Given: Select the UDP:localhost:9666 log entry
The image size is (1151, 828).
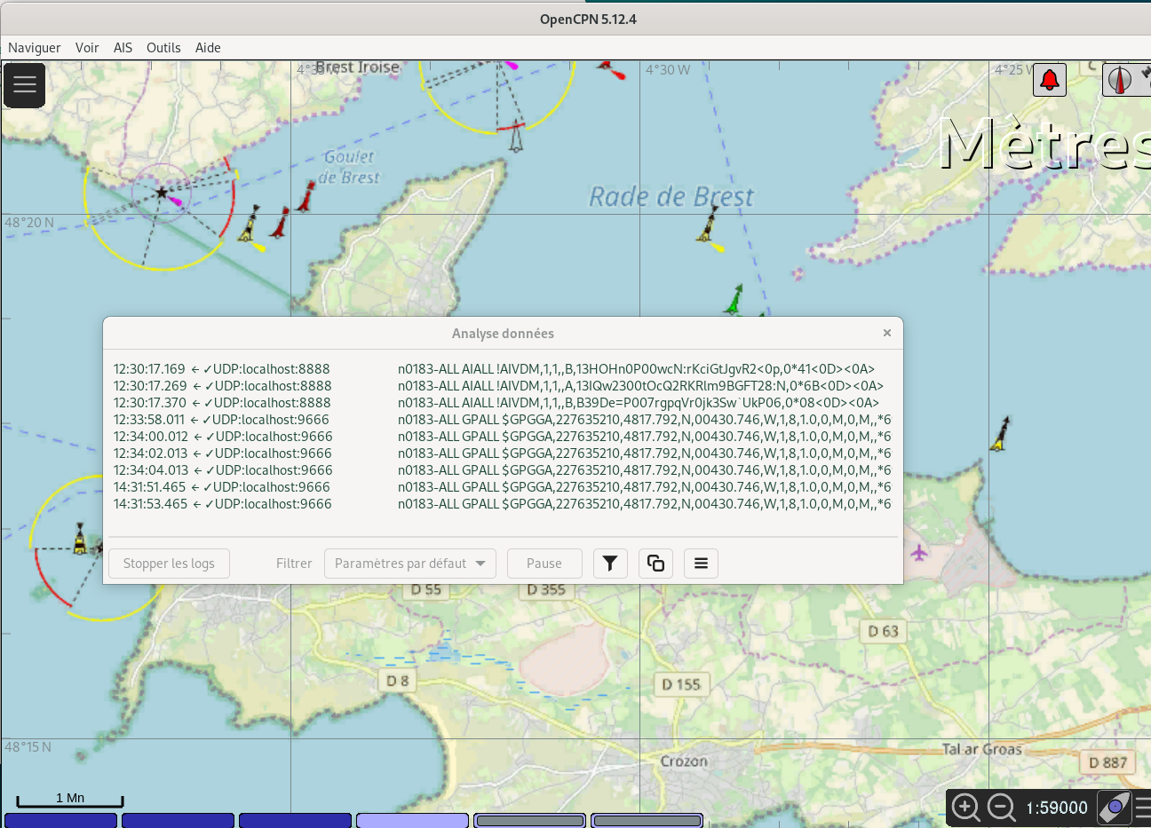Looking at the screenshot, I should (266, 419).
